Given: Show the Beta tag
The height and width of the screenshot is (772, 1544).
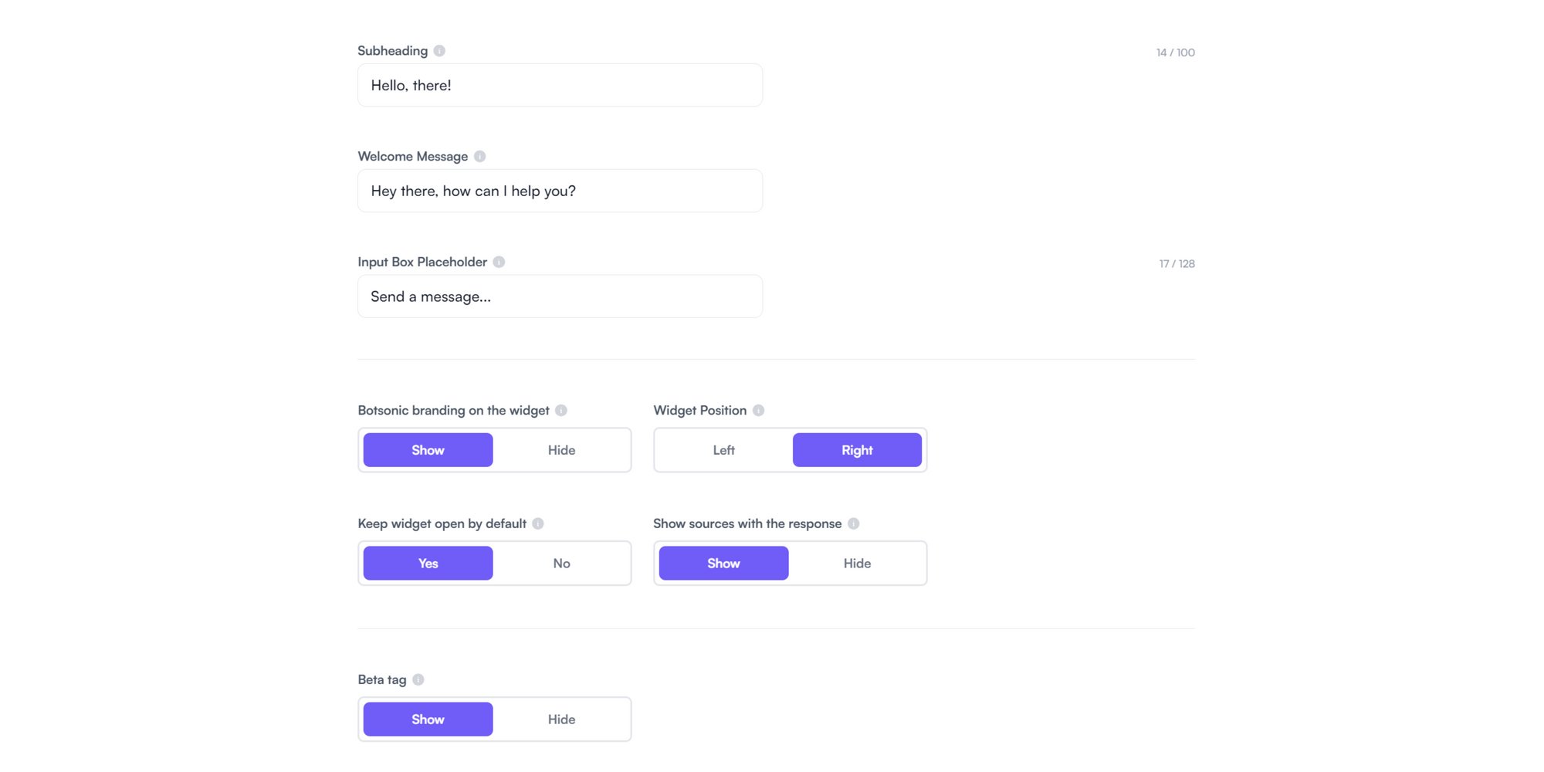Looking at the screenshot, I should 428,719.
